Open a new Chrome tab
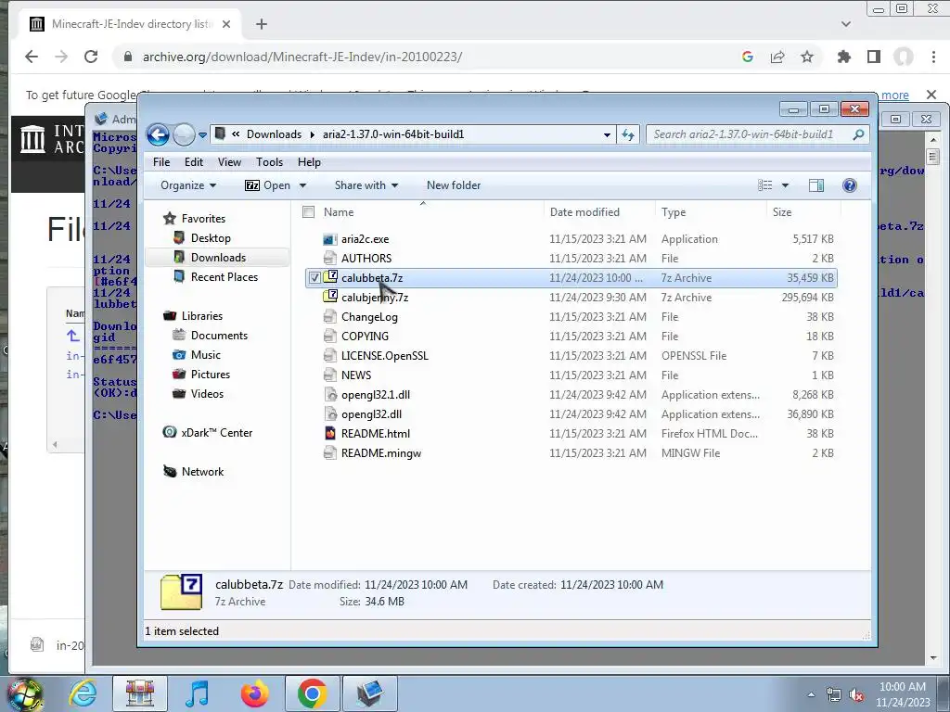 pos(261,24)
